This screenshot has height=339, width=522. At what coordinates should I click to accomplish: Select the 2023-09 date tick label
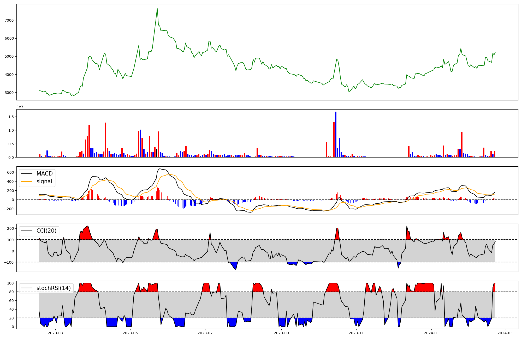click(281, 333)
